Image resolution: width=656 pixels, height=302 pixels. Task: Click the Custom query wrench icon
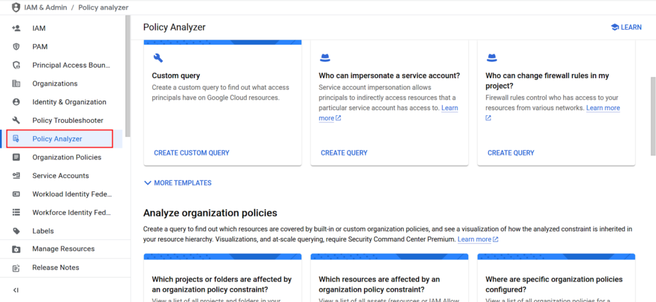click(158, 58)
